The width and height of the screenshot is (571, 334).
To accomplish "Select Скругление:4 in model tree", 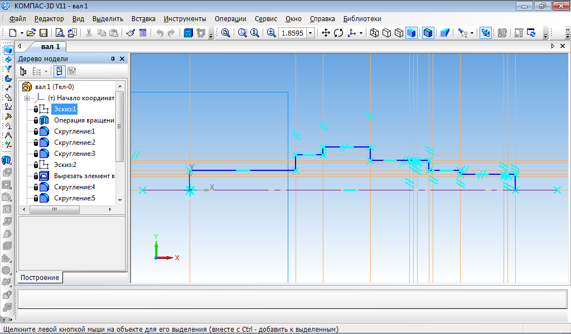I will [75, 187].
